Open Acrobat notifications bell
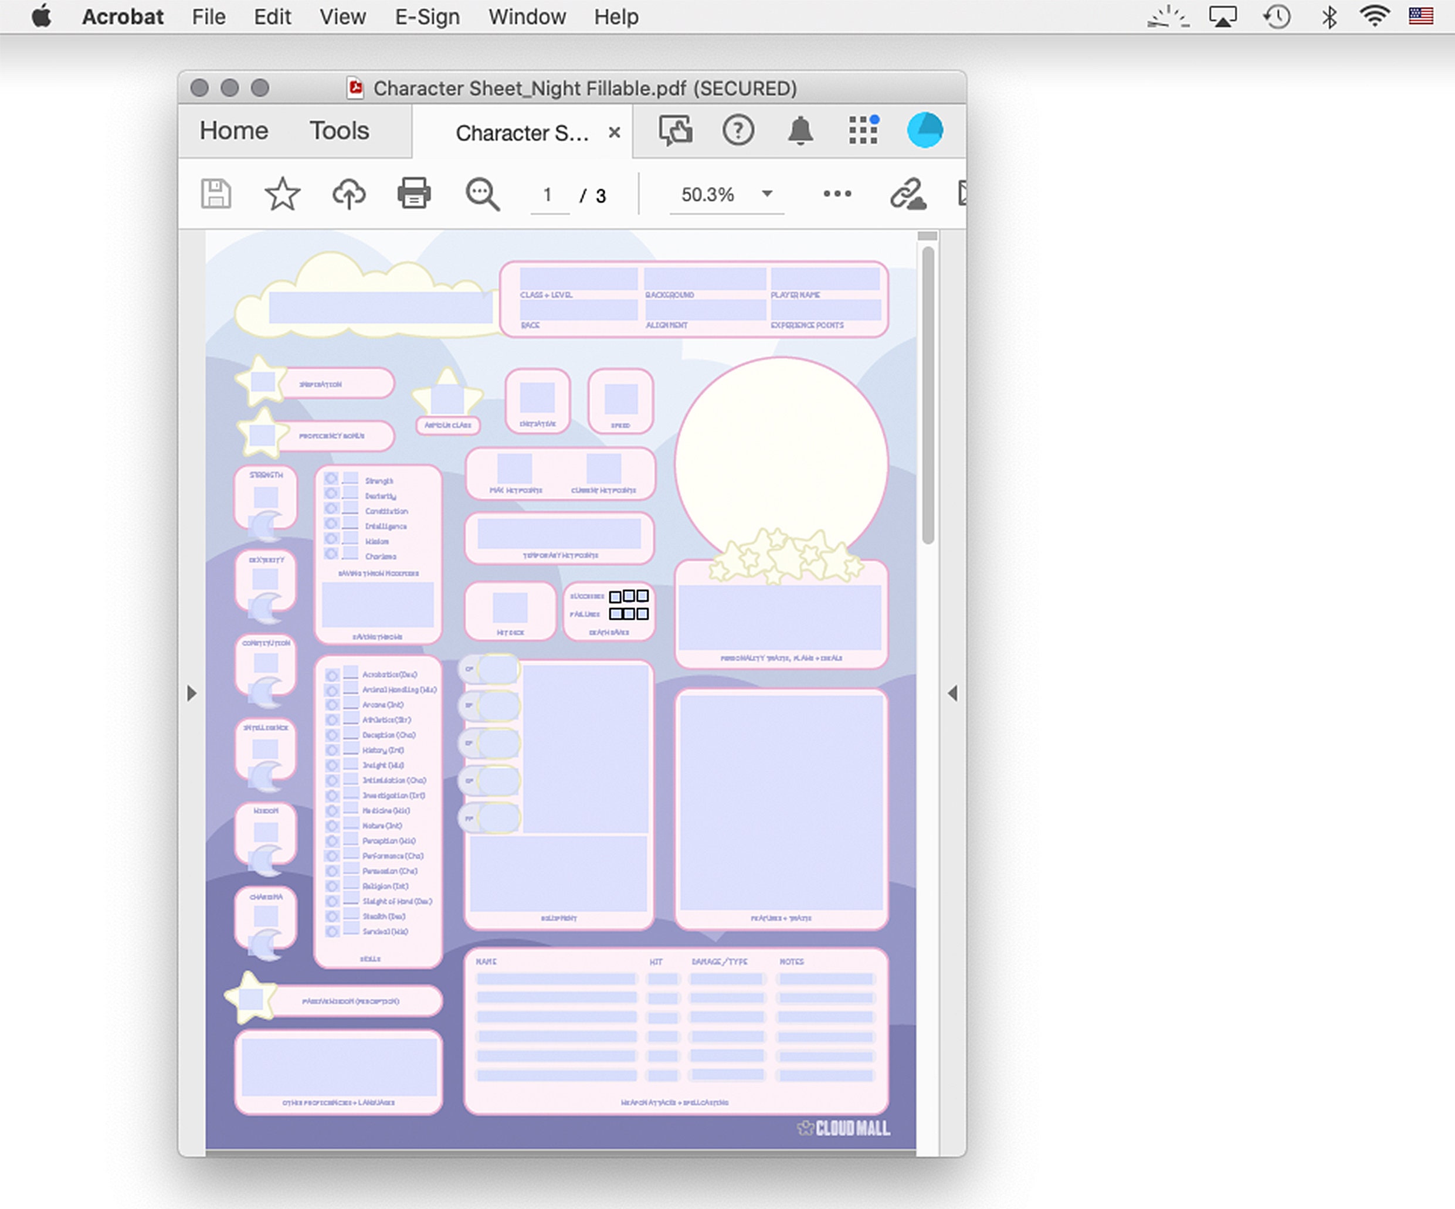Image resolution: width=1455 pixels, height=1209 pixels. [x=802, y=130]
